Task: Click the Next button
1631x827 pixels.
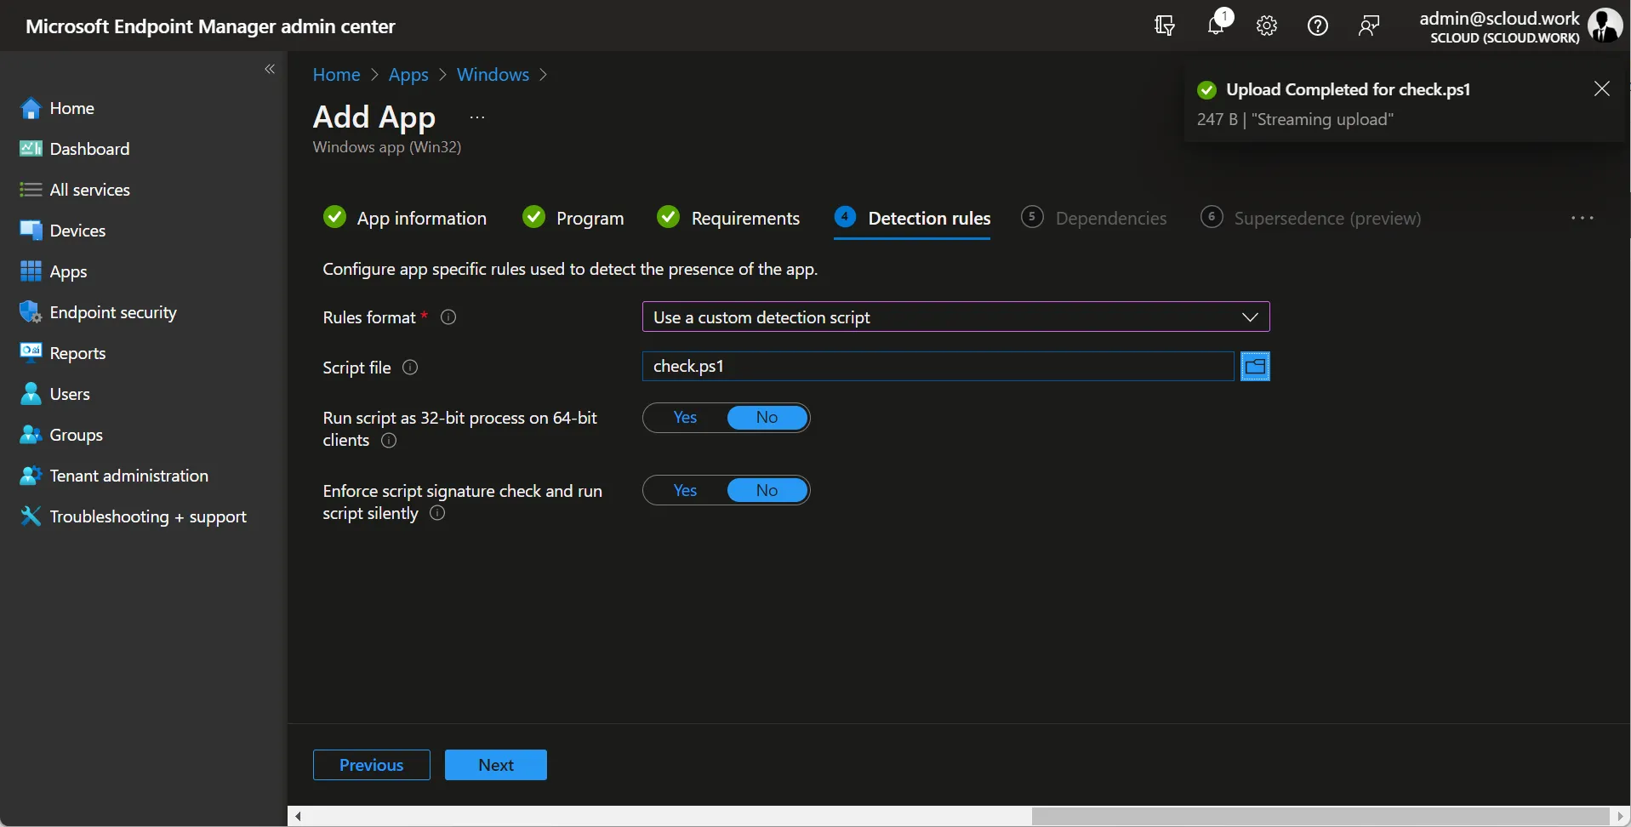Action: tap(496, 765)
